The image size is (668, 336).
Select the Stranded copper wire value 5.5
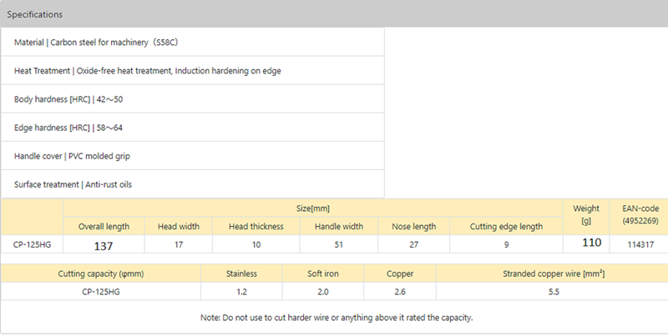coord(553,292)
